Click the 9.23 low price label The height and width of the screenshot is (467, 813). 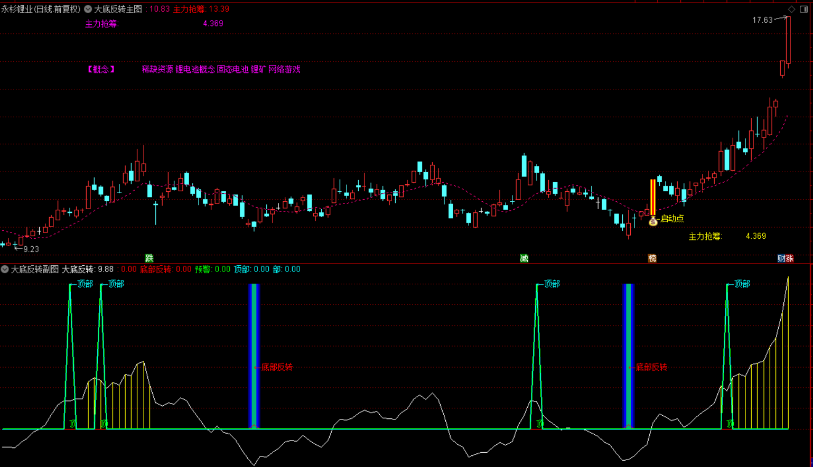[x=31, y=249]
